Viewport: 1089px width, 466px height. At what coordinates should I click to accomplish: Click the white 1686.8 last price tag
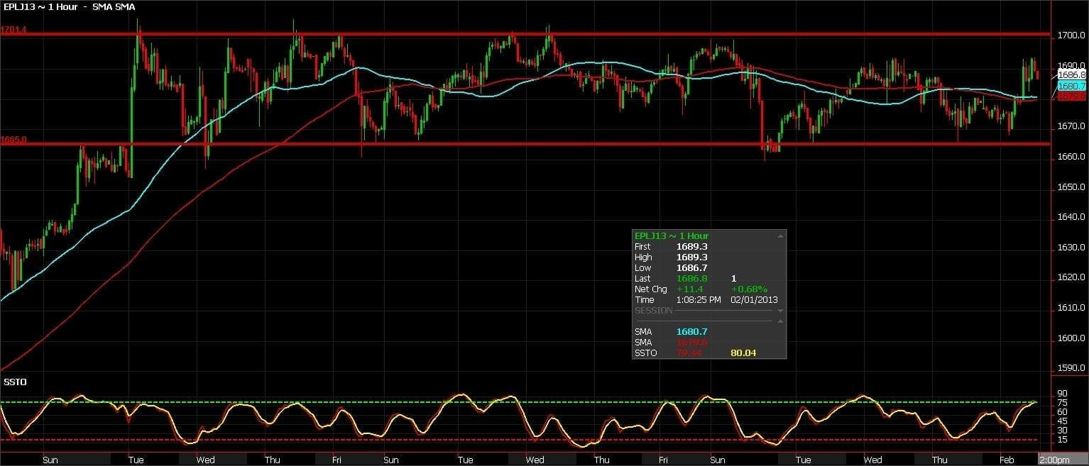(1071, 74)
